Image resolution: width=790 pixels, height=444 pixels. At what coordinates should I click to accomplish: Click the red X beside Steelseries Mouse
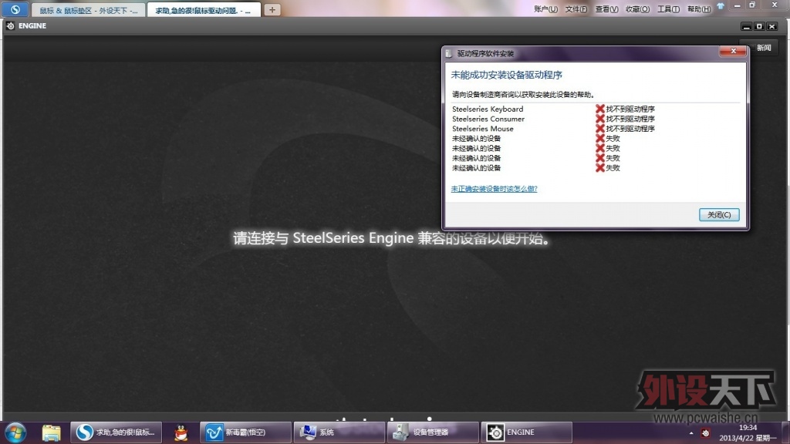point(599,129)
